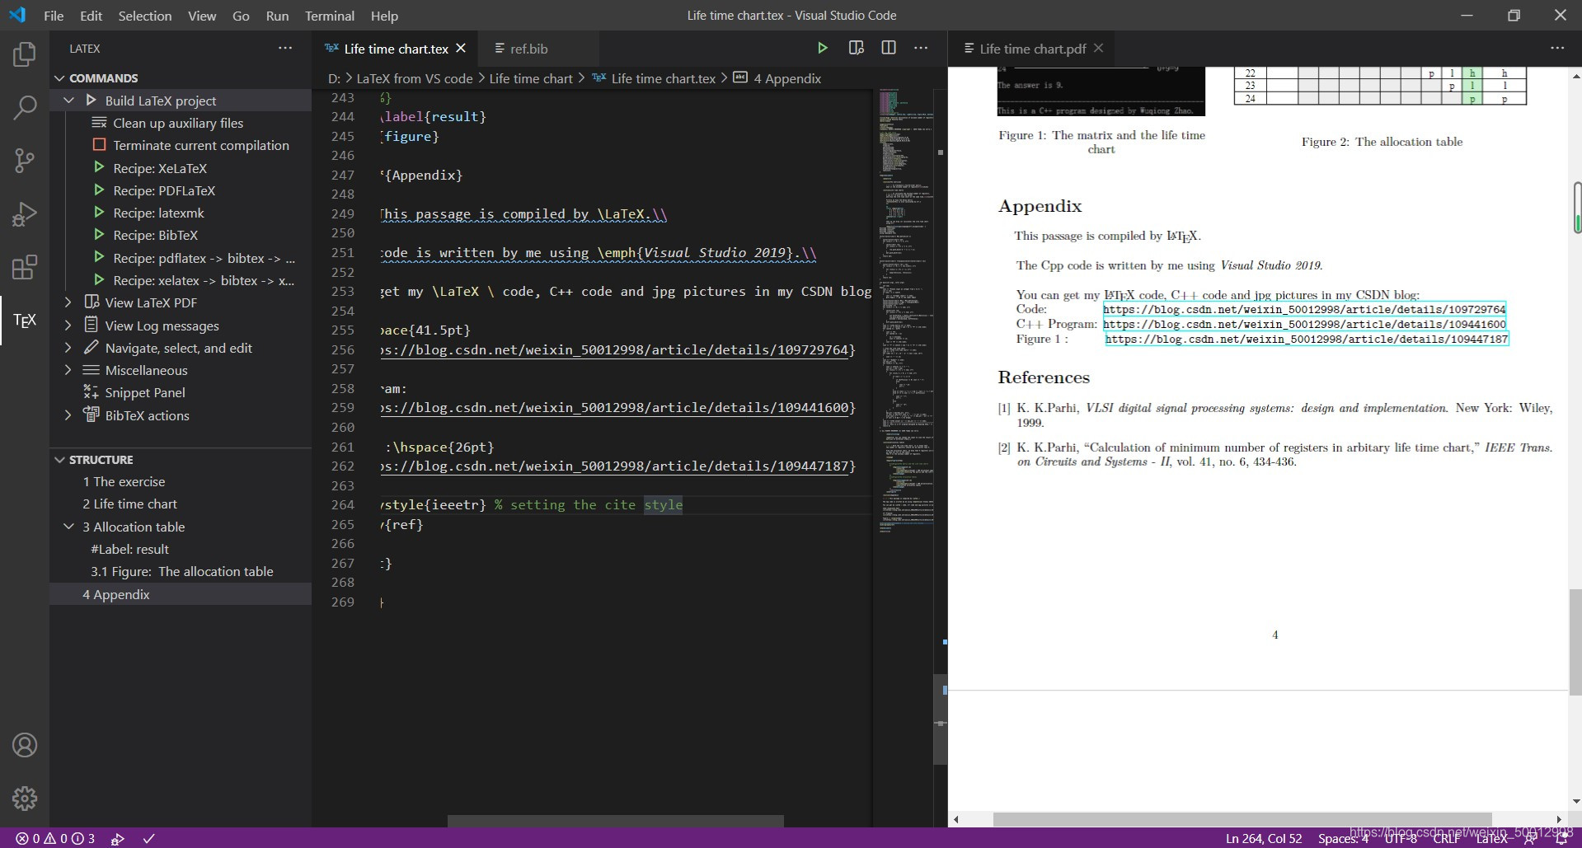Open the Accounts menu icon
Image resolution: width=1582 pixels, height=848 pixels.
pos(25,745)
